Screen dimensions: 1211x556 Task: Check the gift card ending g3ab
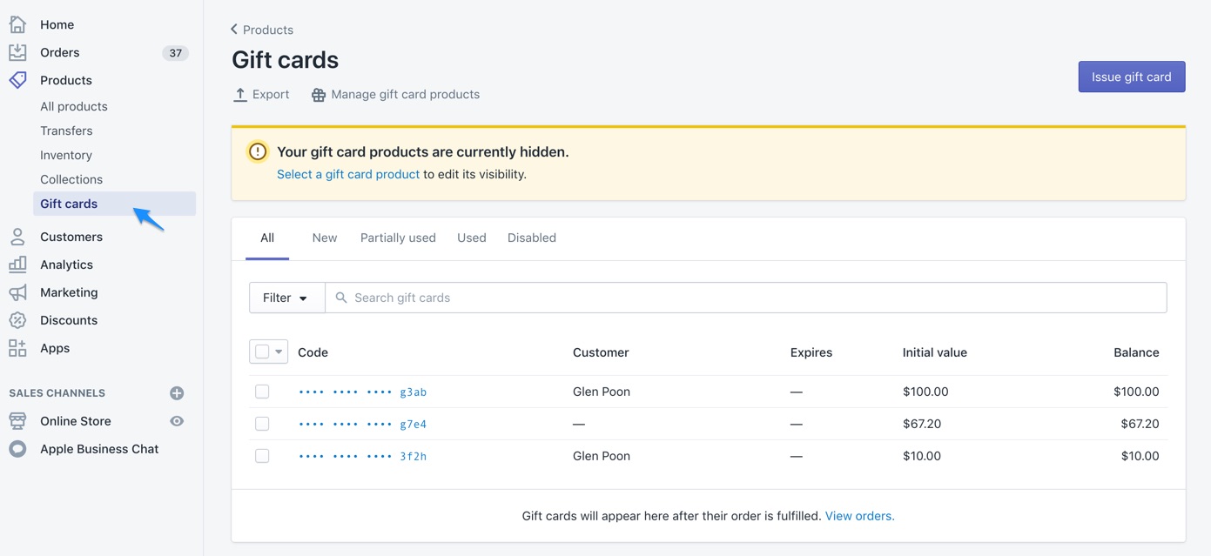(262, 392)
